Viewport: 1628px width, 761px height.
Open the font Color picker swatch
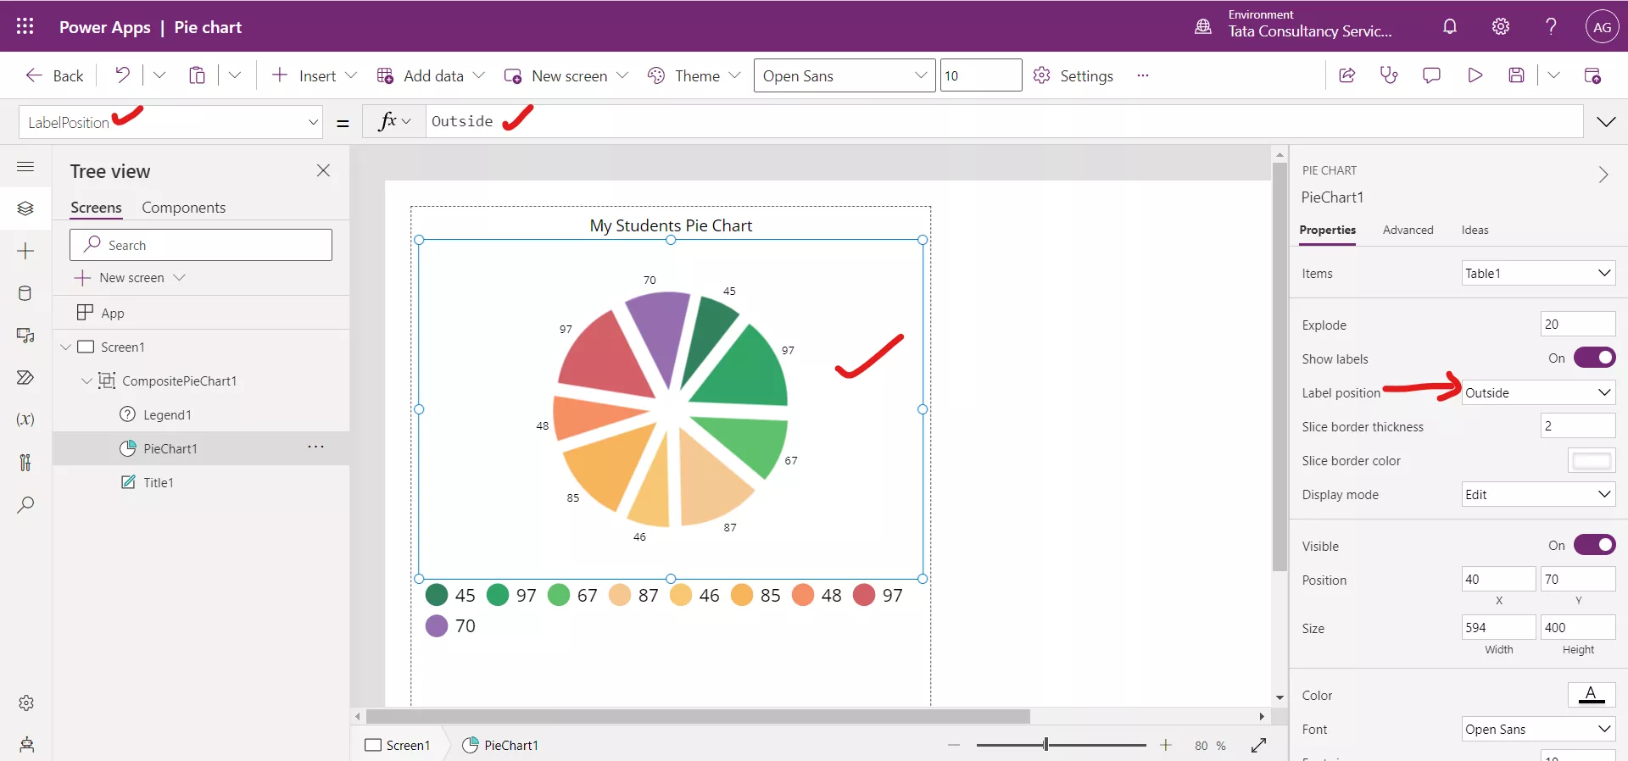pyautogui.click(x=1592, y=695)
